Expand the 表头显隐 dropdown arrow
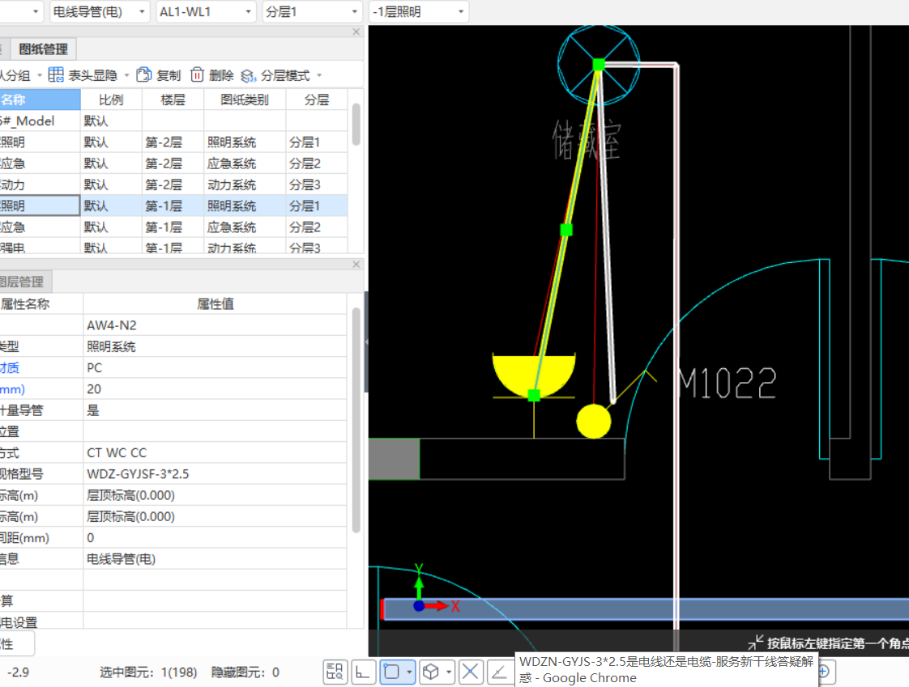Image resolution: width=909 pixels, height=687 pixels. pyautogui.click(x=126, y=75)
